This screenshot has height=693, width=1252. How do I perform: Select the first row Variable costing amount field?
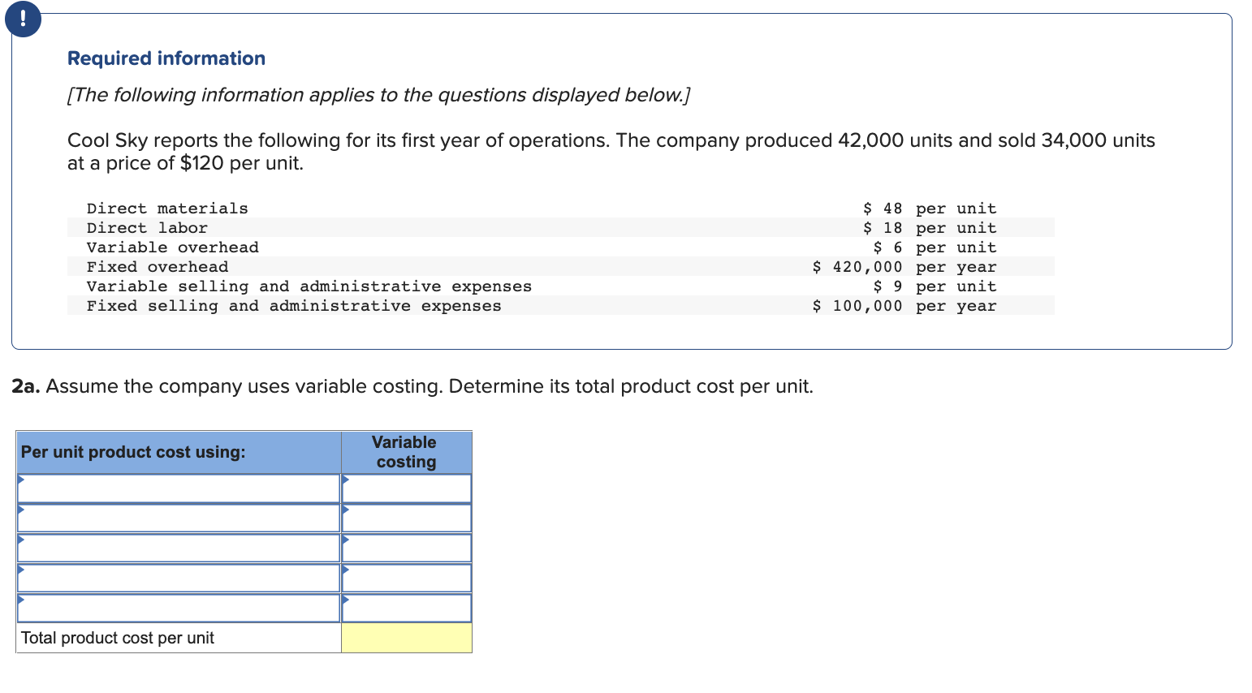[x=407, y=489]
